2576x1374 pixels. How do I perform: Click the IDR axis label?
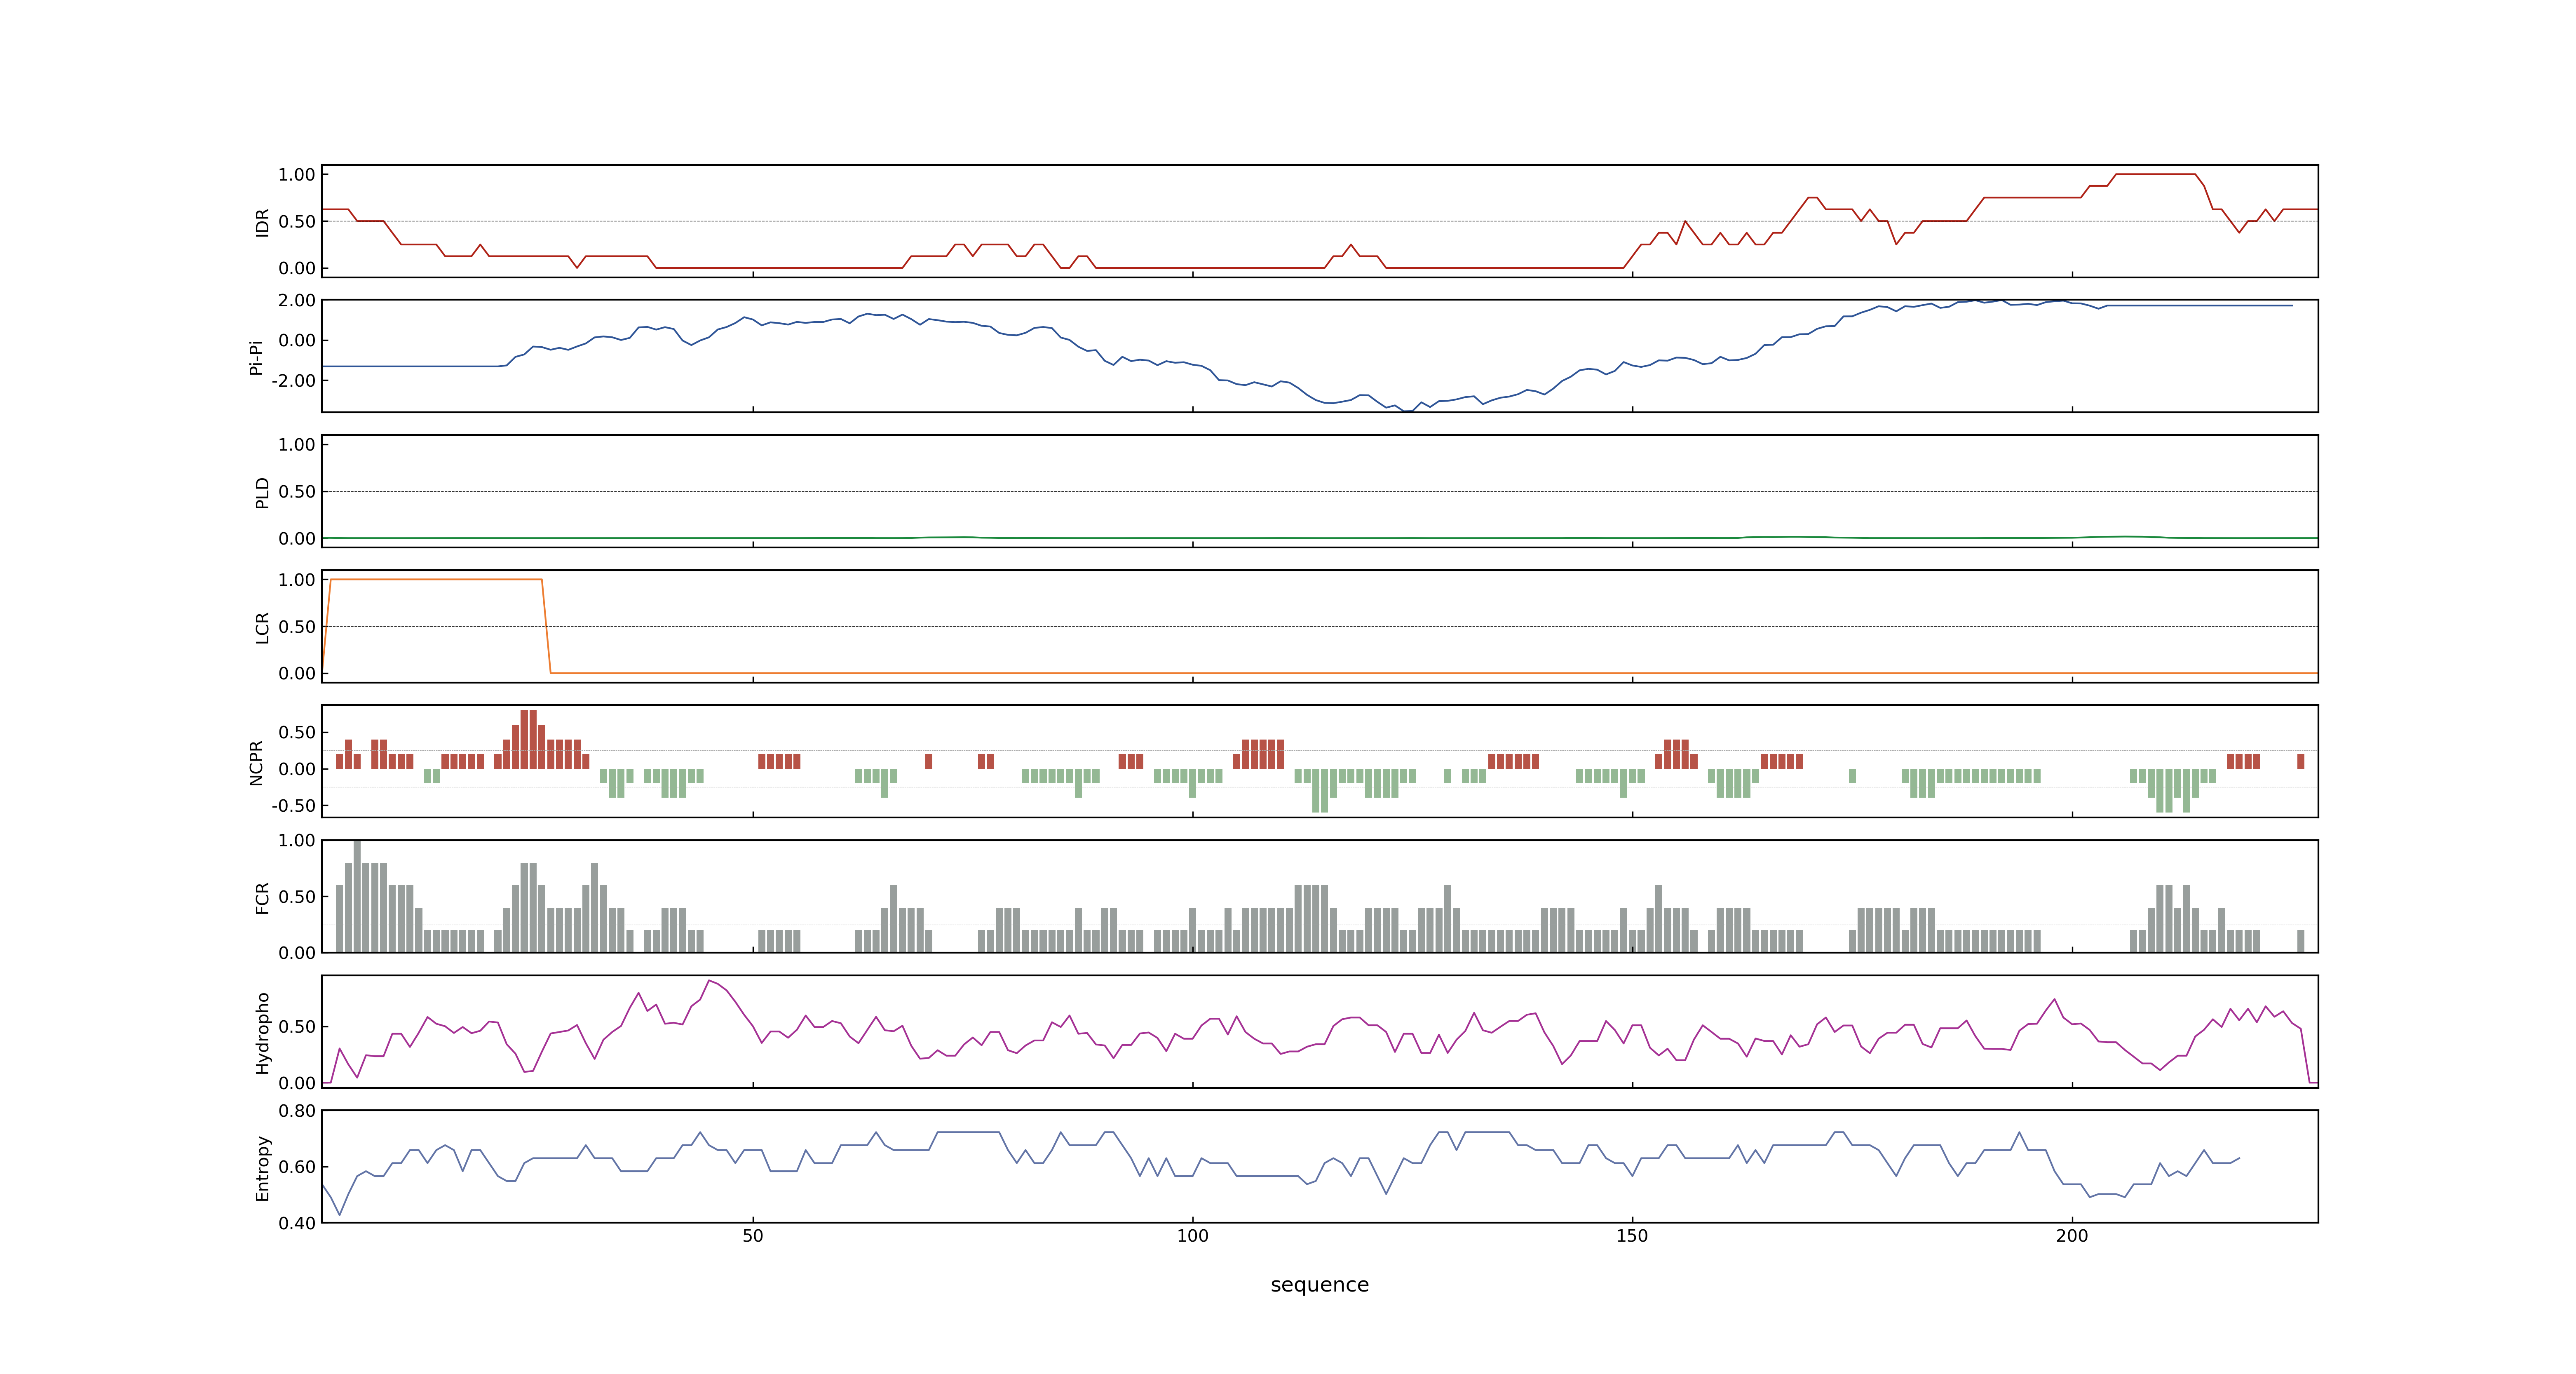[x=262, y=222]
